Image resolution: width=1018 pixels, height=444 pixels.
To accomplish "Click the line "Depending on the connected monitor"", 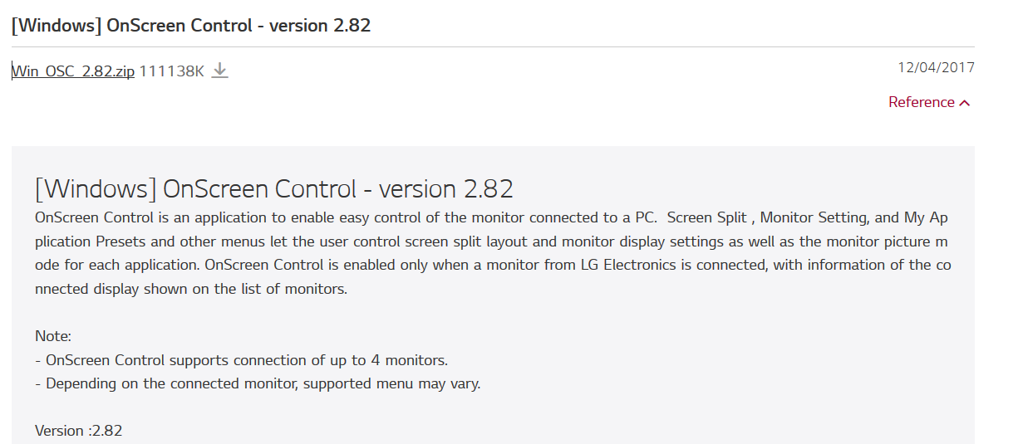I will 258,383.
